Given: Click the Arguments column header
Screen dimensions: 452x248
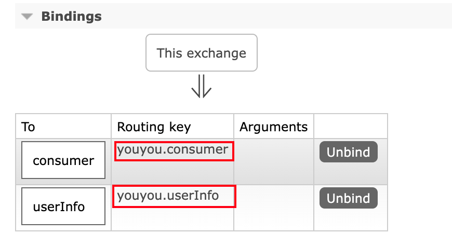Looking at the screenshot, I should 273,127.
